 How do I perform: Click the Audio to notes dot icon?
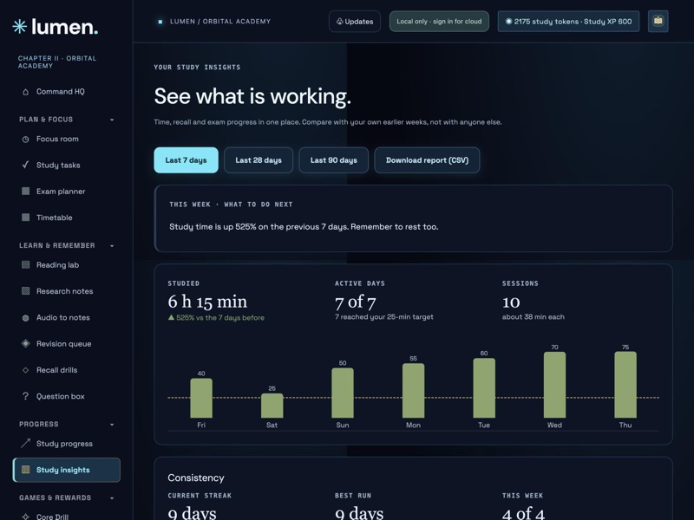(26, 318)
